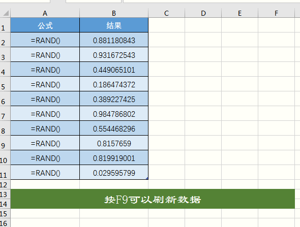The height and width of the screenshot is (227, 300).
Task: Select row 11 header
Action: point(5,172)
